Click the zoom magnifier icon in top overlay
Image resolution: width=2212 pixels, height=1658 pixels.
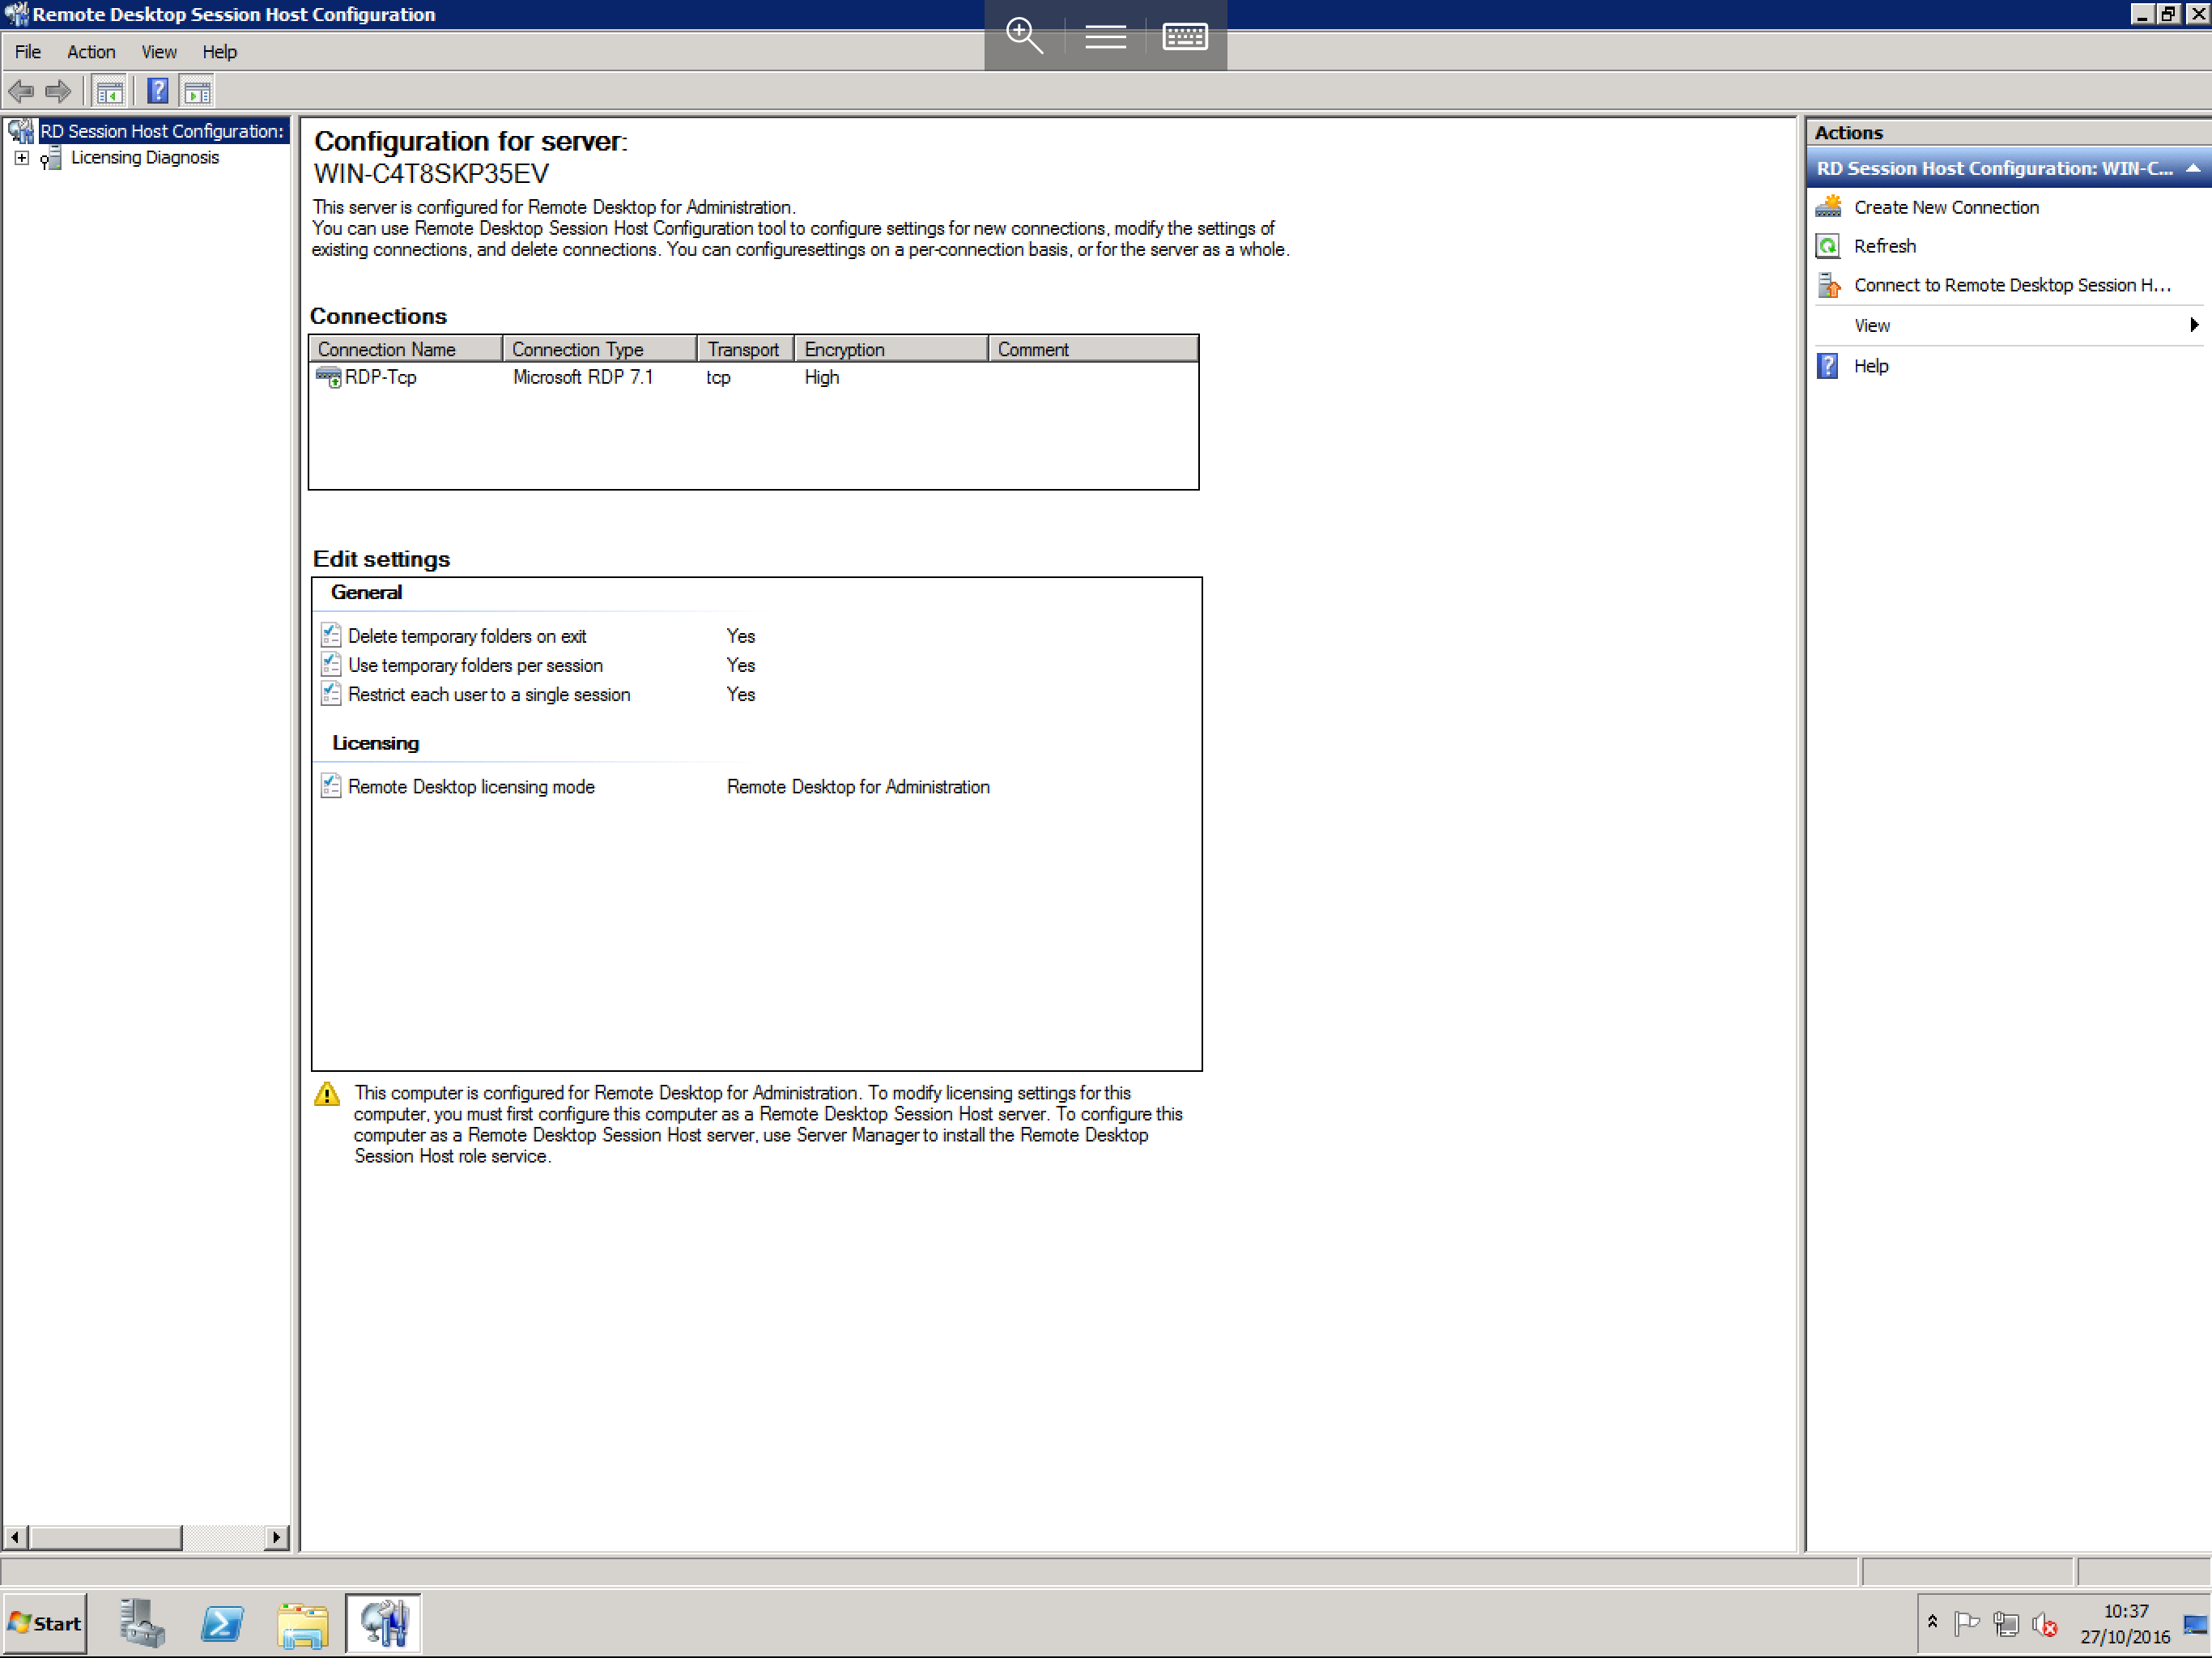(x=1025, y=36)
